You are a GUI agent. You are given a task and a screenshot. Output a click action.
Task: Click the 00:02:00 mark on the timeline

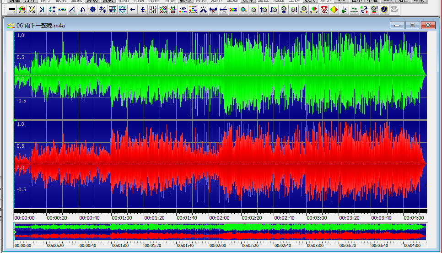[220, 218]
